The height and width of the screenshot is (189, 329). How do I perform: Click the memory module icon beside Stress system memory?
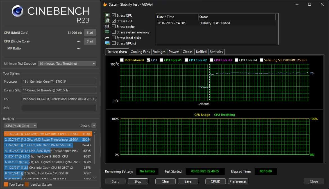pyautogui.click(x=107, y=32)
